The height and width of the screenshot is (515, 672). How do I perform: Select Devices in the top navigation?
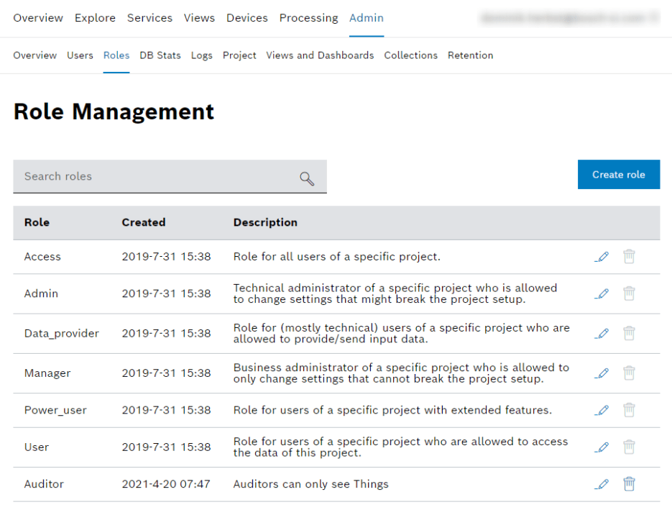(247, 17)
